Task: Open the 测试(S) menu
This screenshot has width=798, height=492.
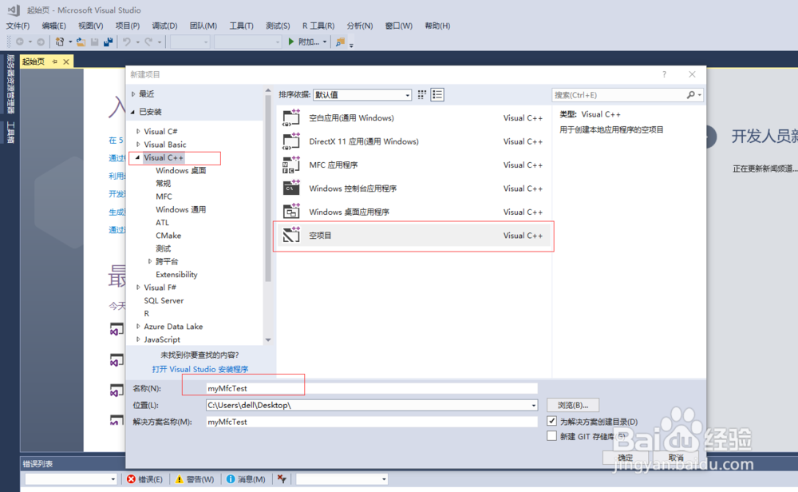Action: (278, 26)
